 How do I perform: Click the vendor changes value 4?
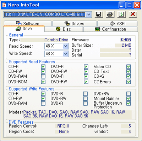click(x=130, y=131)
